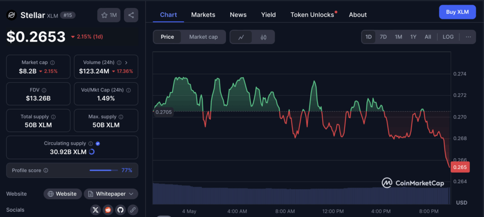Open the chain link social icon

pyautogui.click(x=133, y=210)
